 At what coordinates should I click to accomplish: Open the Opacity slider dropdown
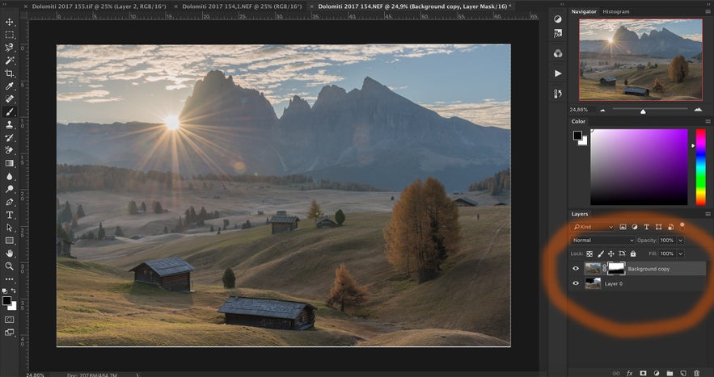[x=681, y=240]
